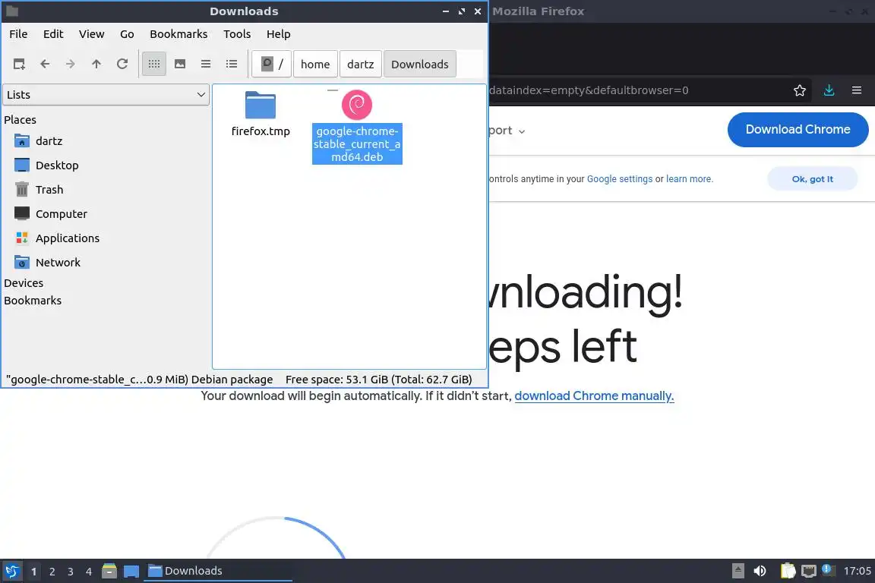
Task: Launch file manager from taskbar quick launch
Action: (109, 571)
